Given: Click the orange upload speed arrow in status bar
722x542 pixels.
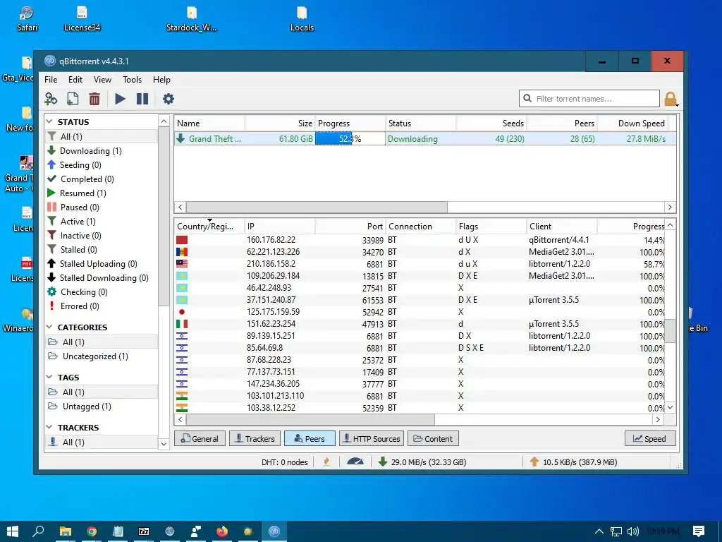Looking at the screenshot, I should (534, 462).
